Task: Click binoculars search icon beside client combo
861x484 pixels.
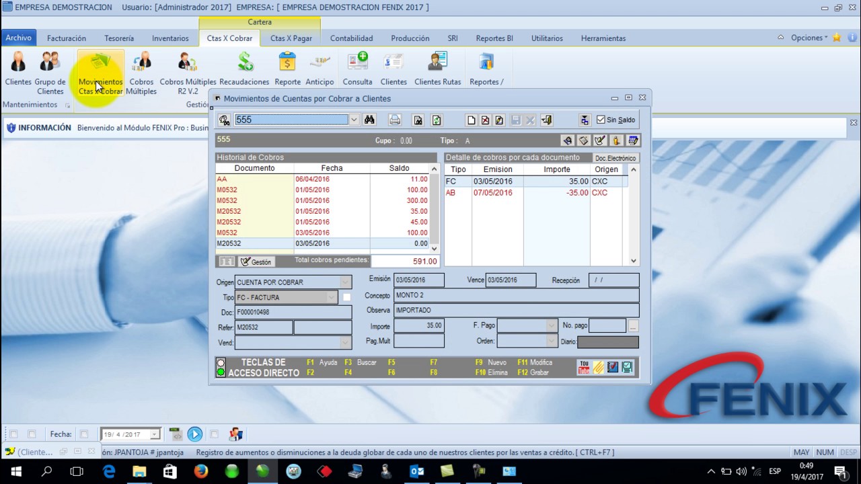Action: [x=369, y=120]
